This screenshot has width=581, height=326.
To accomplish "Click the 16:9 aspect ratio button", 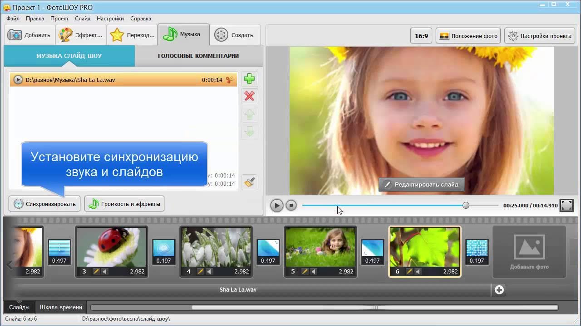I will (x=421, y=36).
